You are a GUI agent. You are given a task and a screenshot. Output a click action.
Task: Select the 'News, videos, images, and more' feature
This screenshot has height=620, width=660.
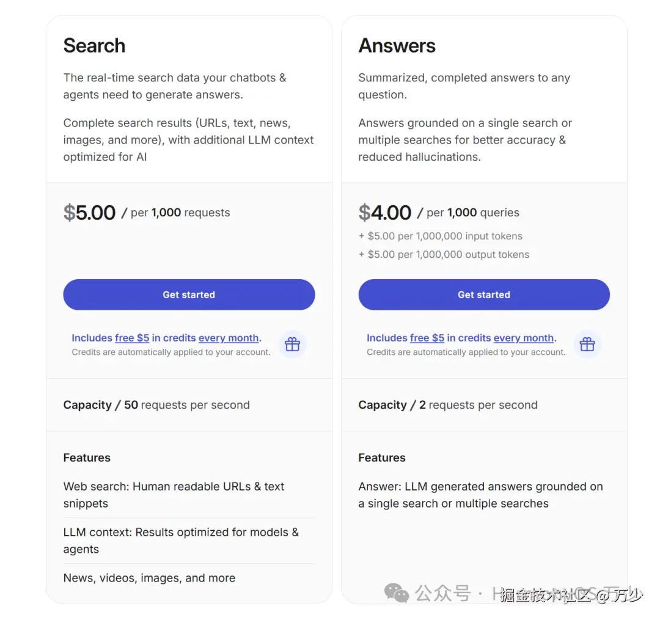[150, 578]
